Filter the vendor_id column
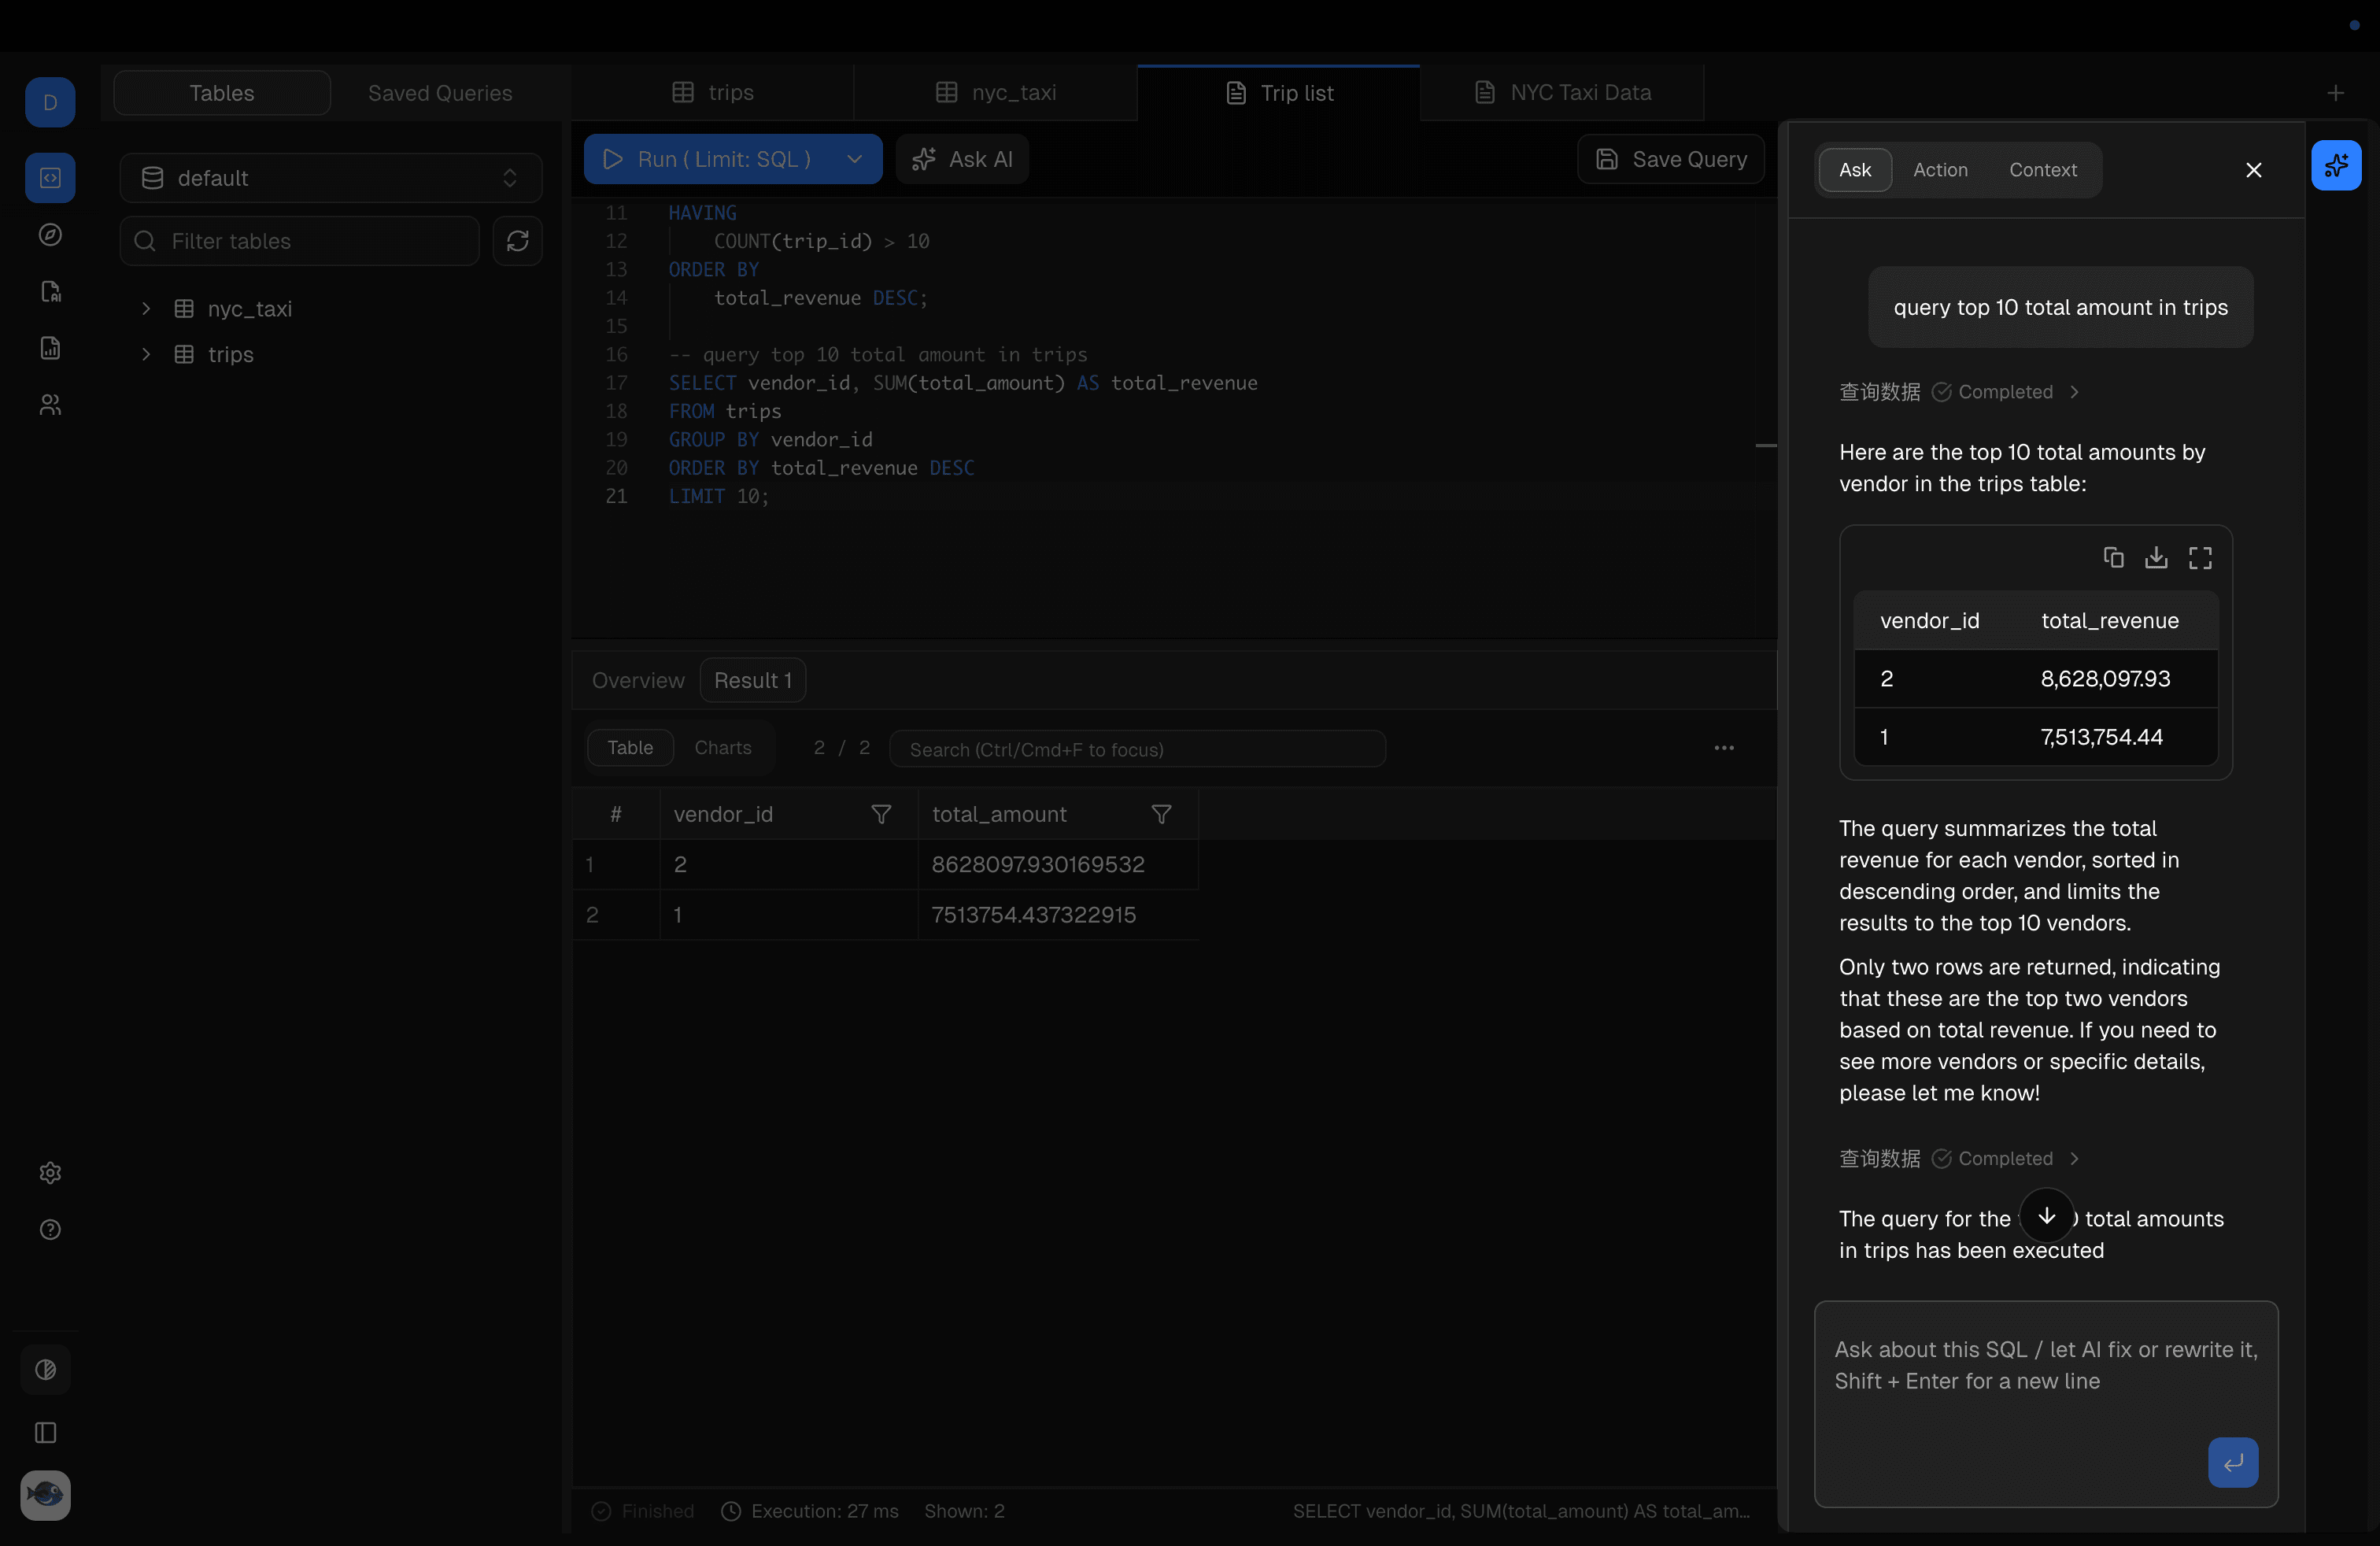The image size is (2380, 1546). tap(881, 815)
